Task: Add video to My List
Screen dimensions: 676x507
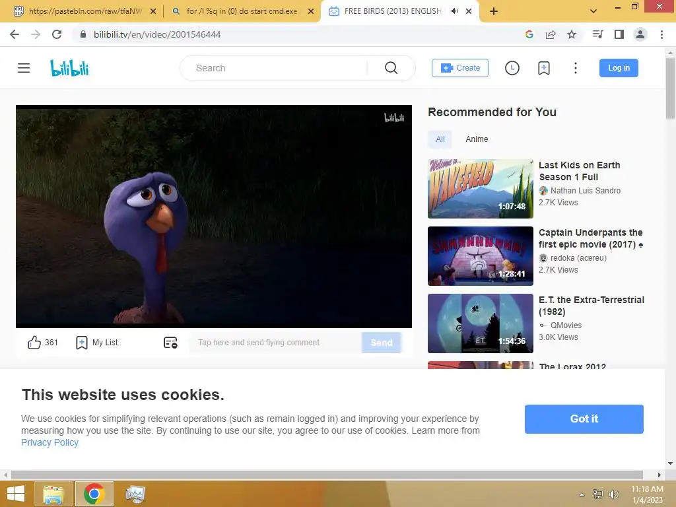Action: 97,343
